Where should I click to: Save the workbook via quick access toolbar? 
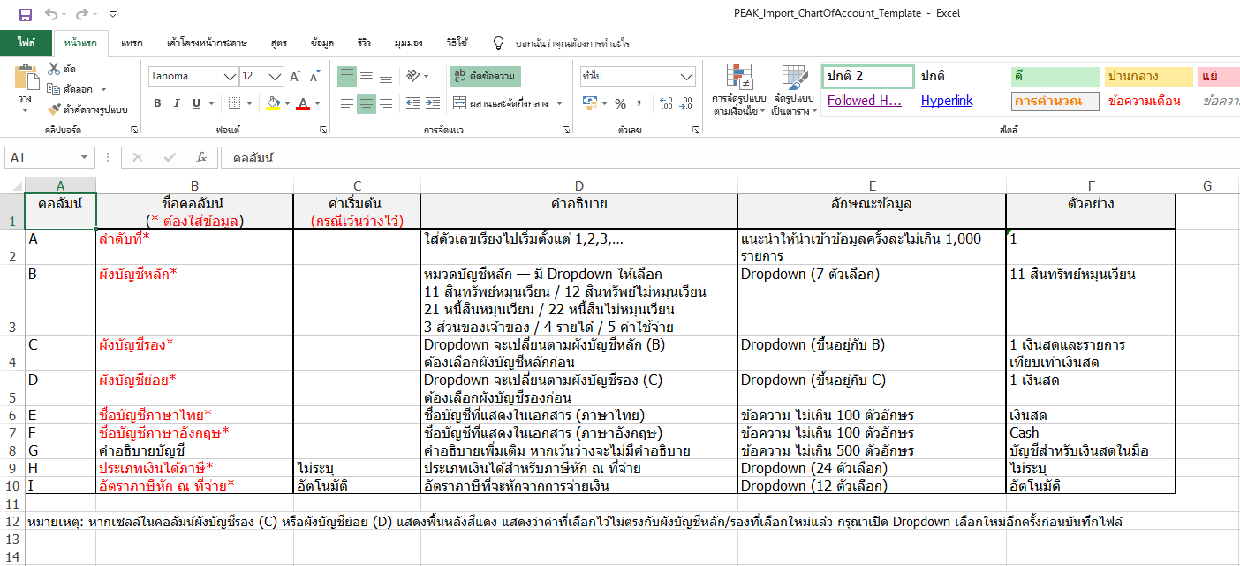coord(25,14)
